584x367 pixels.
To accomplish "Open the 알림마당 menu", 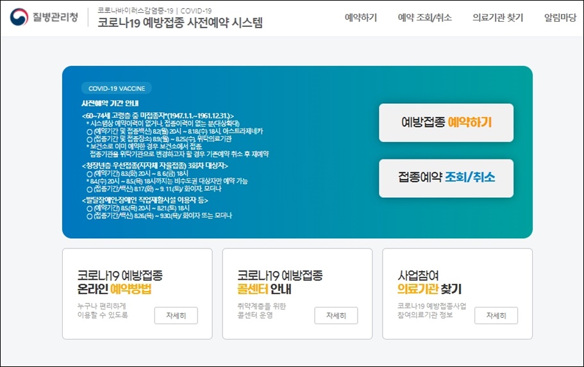I will 560,17.
